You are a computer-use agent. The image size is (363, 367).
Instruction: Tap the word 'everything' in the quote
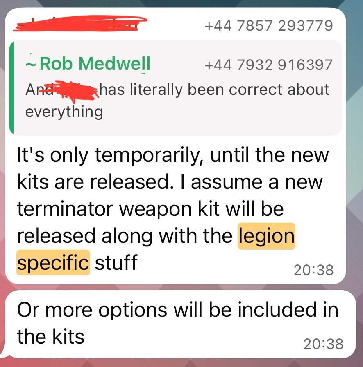pos(64,112)
